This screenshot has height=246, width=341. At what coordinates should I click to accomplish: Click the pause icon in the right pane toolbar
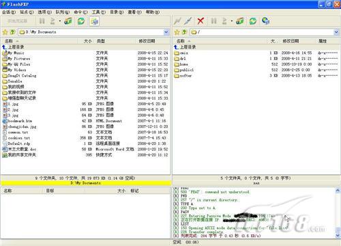(x=213, y=21)
